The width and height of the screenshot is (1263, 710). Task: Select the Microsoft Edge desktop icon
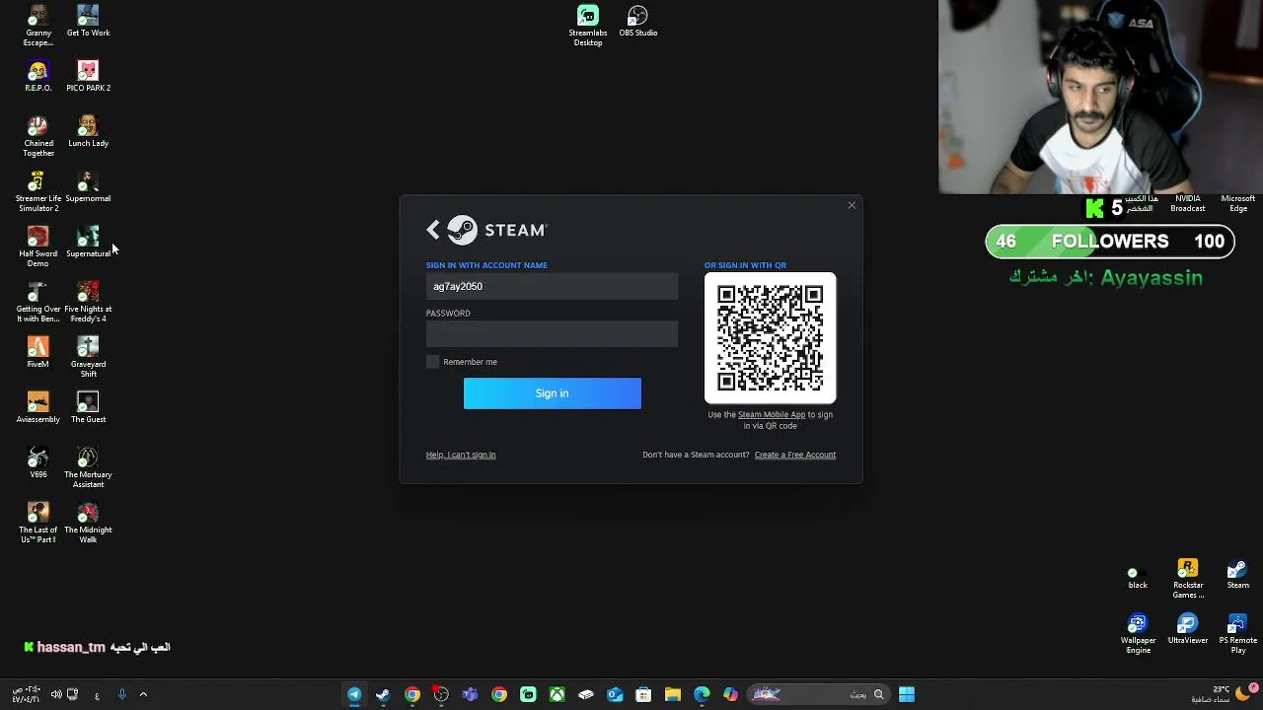coord(1237,203)
